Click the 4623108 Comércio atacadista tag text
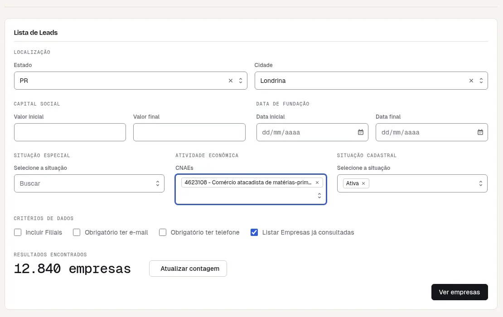The image size is (503, 317). (x=248, y=183)
